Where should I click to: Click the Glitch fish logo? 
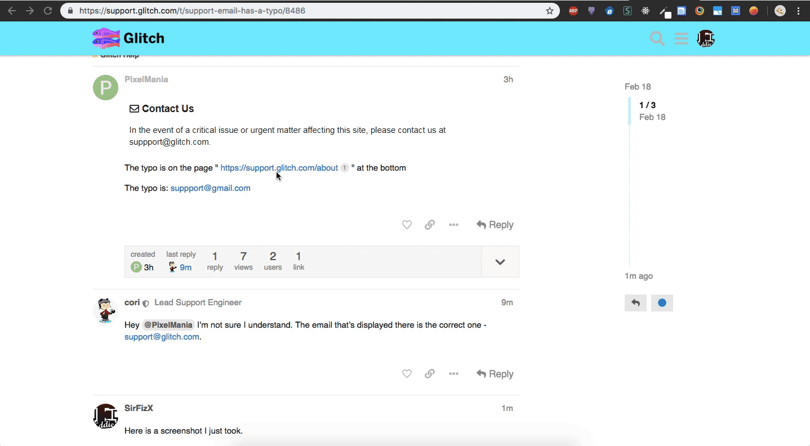pos(106,38)
